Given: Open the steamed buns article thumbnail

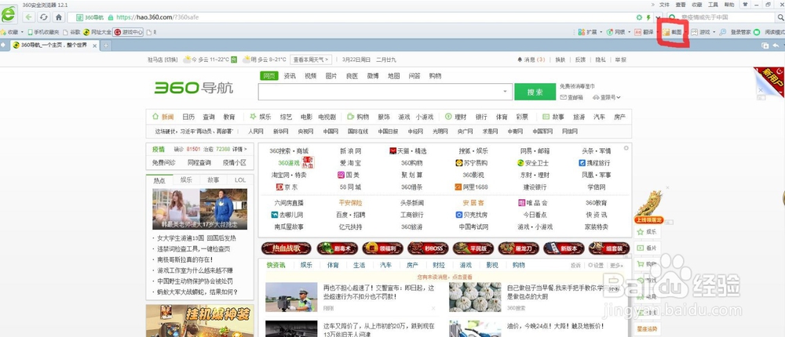Looking at the screenshot, I should coord(475,297).
